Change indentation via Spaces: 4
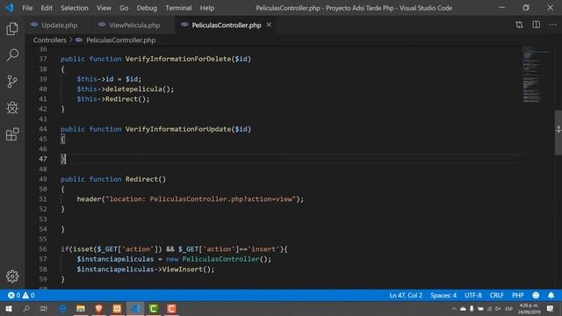Viewport: 562px width, 316px height. [x=443, y=295]
